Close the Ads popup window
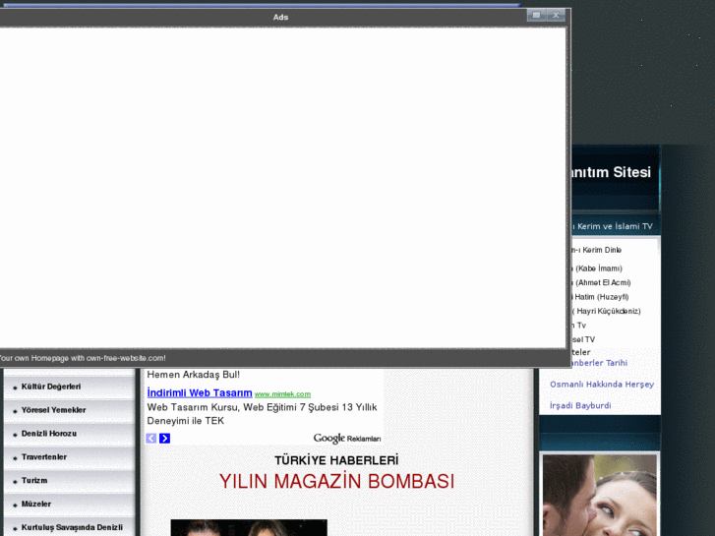The width and height of the screenshot is (715, 536). (x=556, y=16)
